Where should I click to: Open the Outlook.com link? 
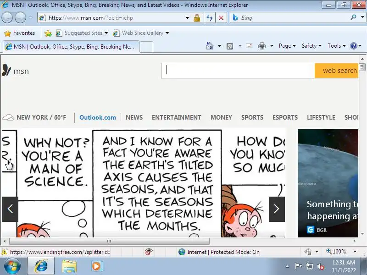(x=98, y=117)
